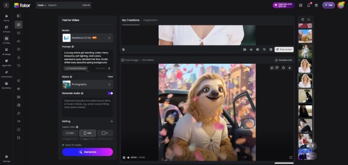Select the 9:16 aspect ratio

point(87,133)
